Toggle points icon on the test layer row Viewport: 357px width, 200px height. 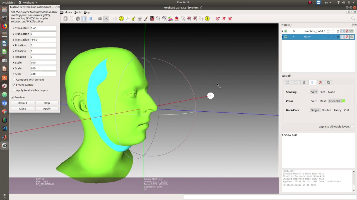333,37
